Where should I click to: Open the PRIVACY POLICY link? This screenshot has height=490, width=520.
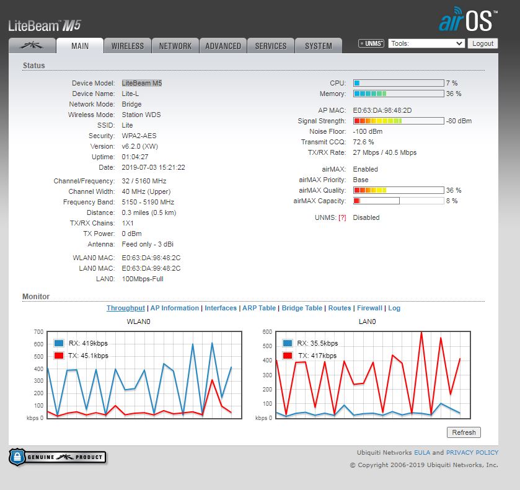point(472,453)
